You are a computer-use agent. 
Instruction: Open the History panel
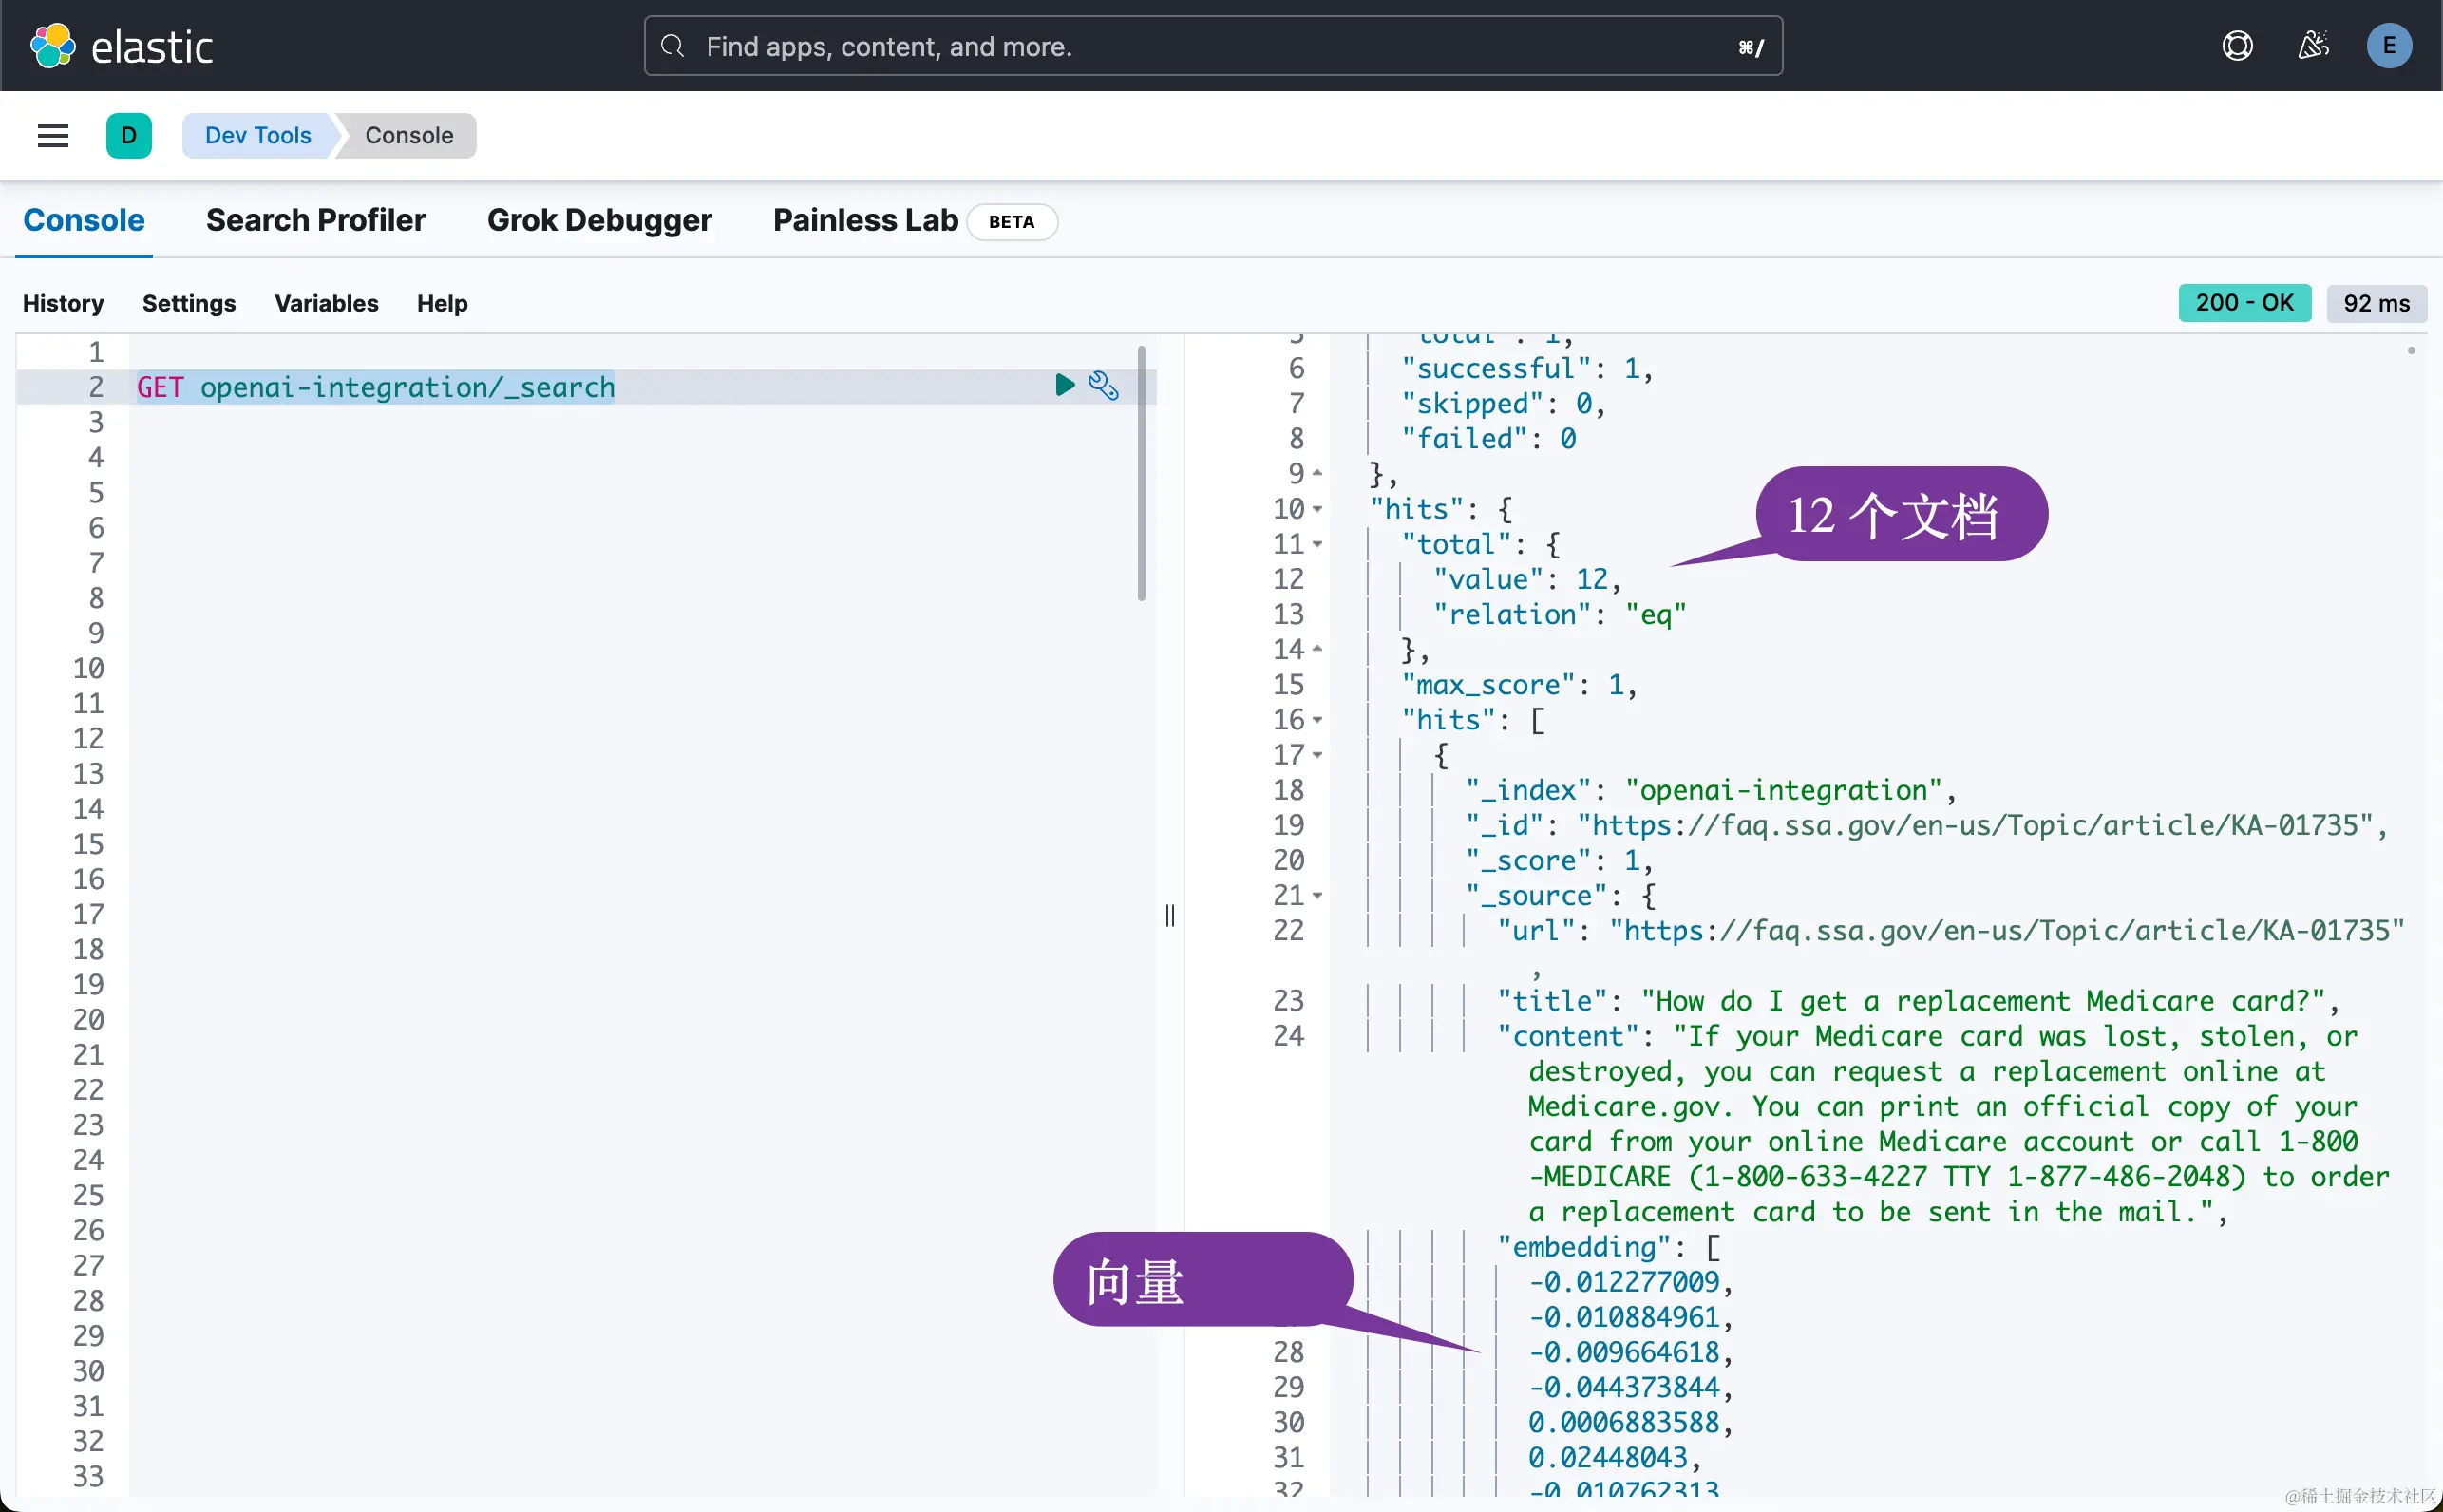click(63, 303)
